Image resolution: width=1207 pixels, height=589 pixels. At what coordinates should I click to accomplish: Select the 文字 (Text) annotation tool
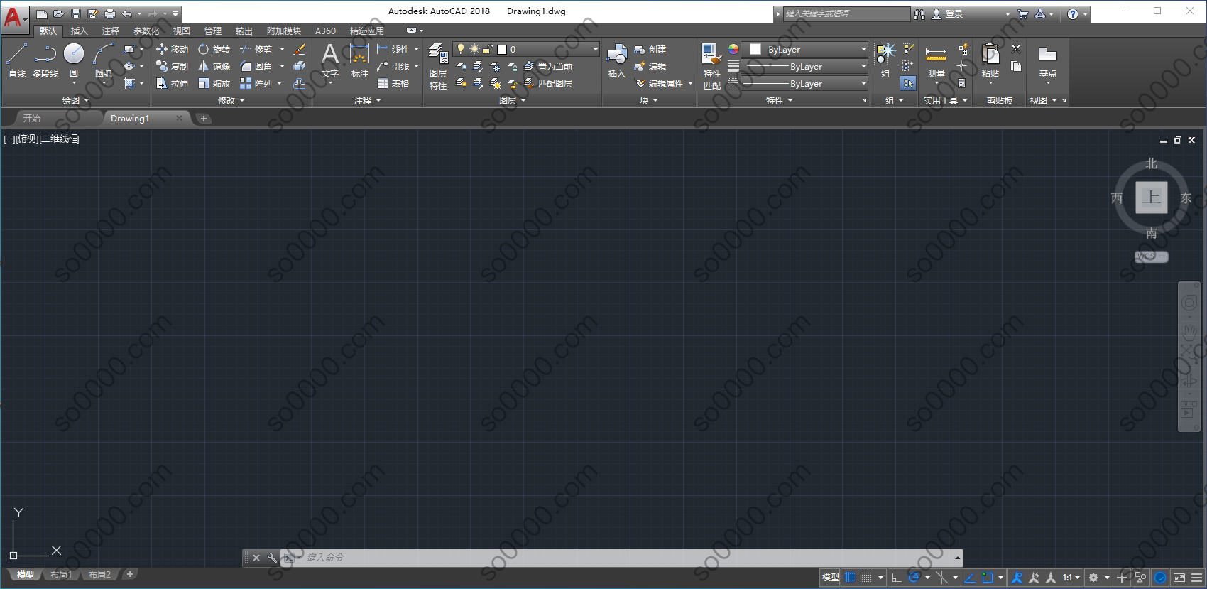tap(330, 60)
